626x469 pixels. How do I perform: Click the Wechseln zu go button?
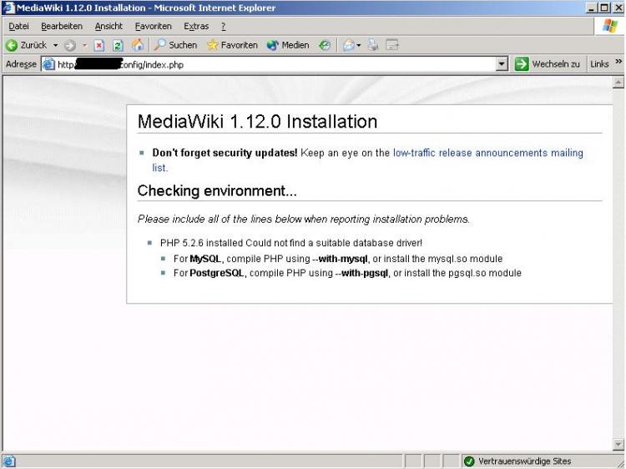[548, 64]
